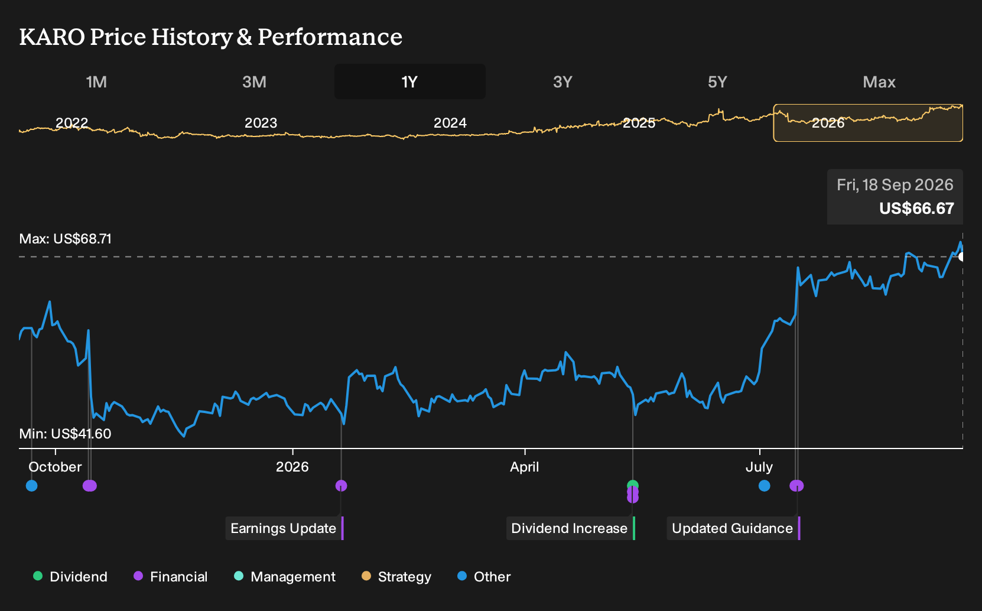
Task: Click the October axis label
Action: [x=55, y=467]
